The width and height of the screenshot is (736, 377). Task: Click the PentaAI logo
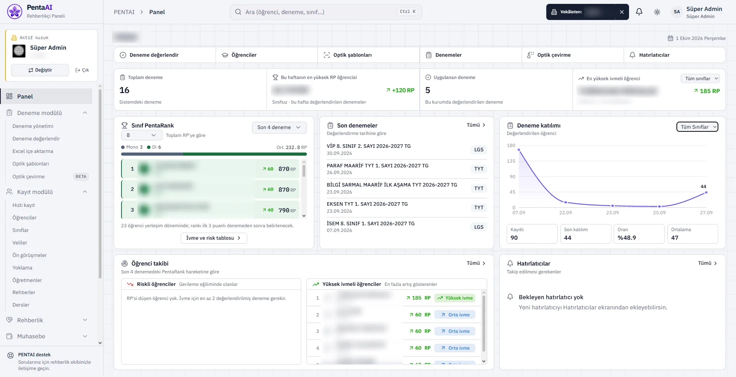(15, 11)
